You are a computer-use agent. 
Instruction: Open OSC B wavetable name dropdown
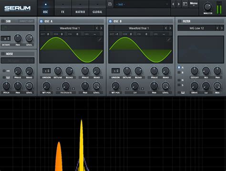[x=139, y=28]
